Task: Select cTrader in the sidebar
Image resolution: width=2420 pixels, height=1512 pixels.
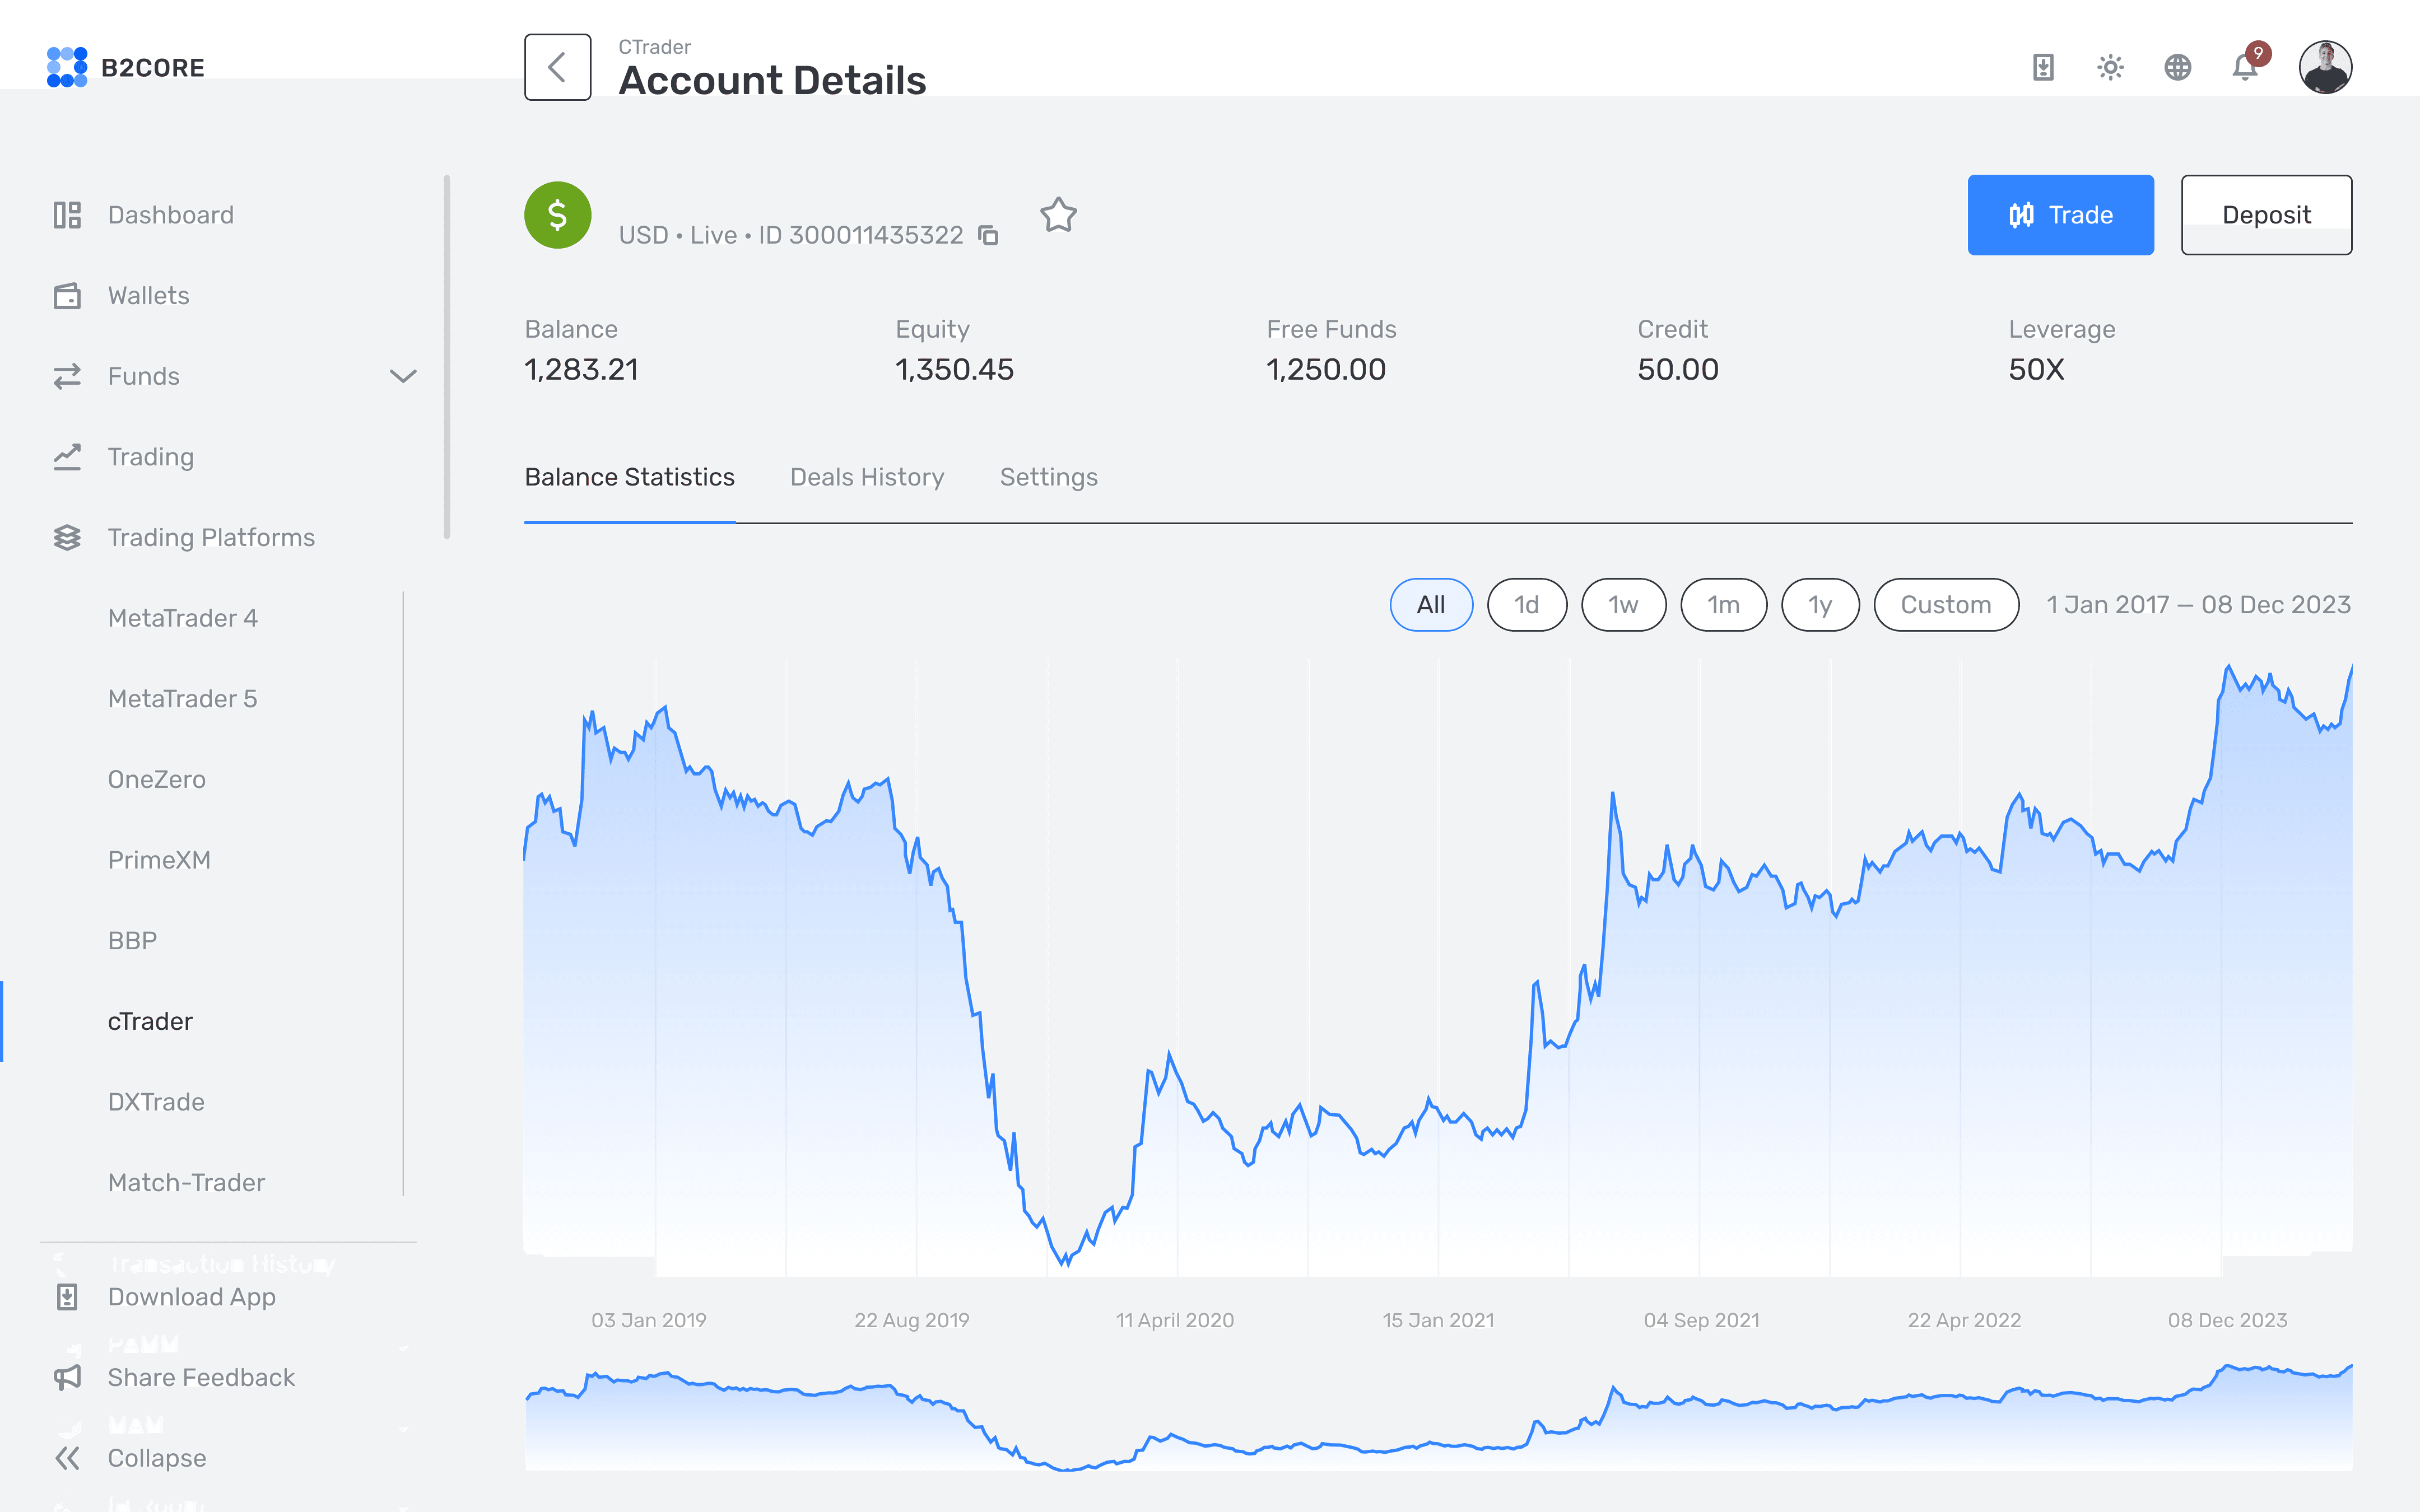Action: click(150, 1021)
